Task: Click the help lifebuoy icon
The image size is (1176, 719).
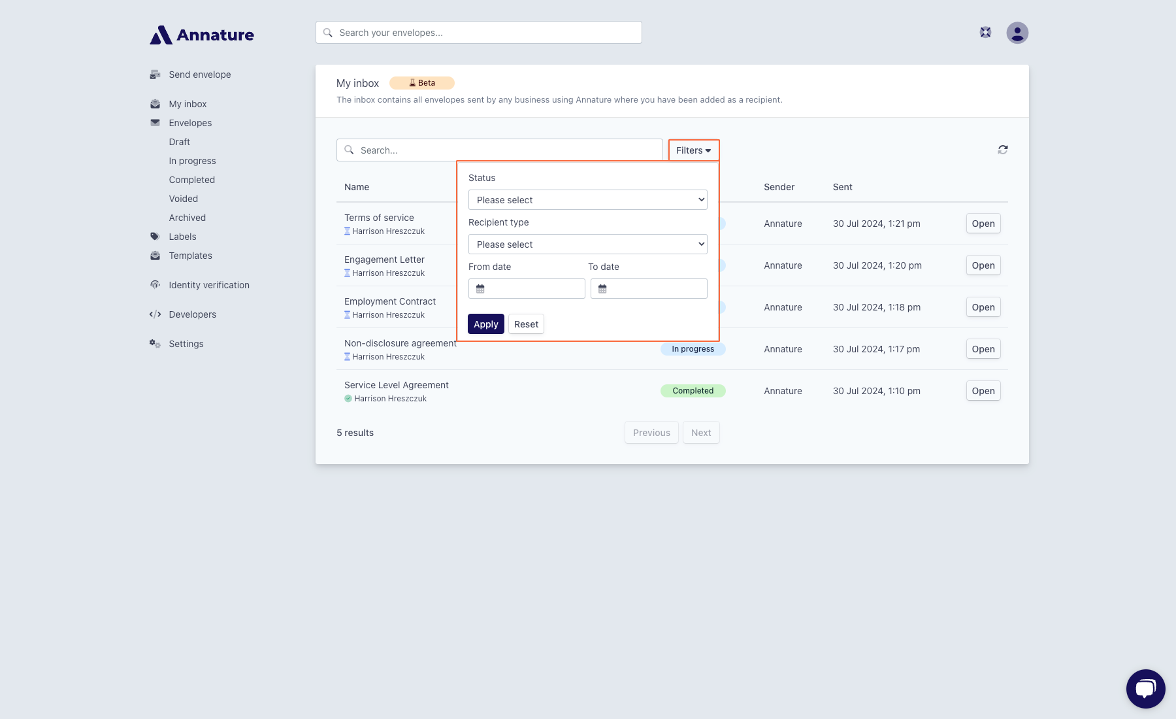Action: pyautogui.click(x=985, y=33)
